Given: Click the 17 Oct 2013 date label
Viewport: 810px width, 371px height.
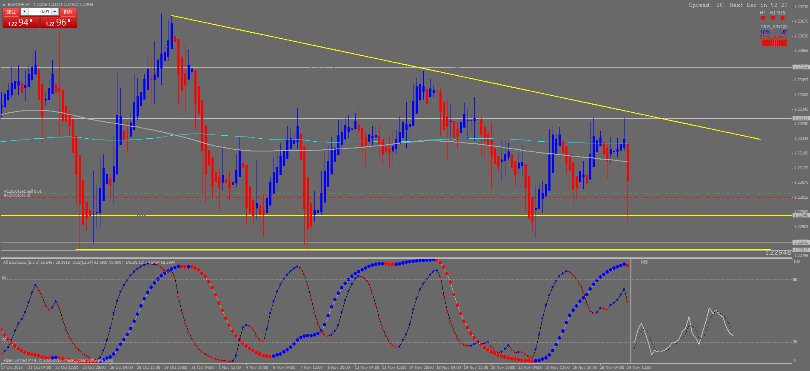Looking at the screenshot, I should point(12,368).
